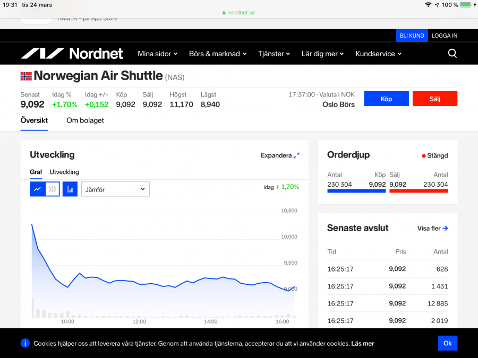Click the blue Köp order depth bar
Image resolution: width=478 pixels, height=358 pixels.
point(356,190)
